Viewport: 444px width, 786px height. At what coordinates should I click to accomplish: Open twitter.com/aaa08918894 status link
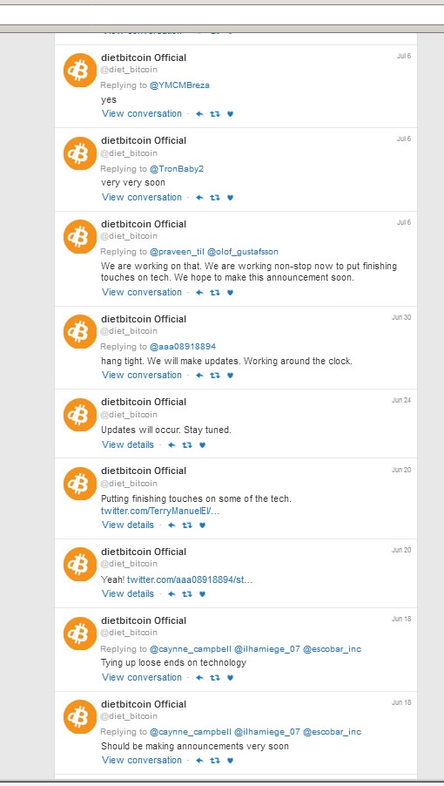(190, 580)
